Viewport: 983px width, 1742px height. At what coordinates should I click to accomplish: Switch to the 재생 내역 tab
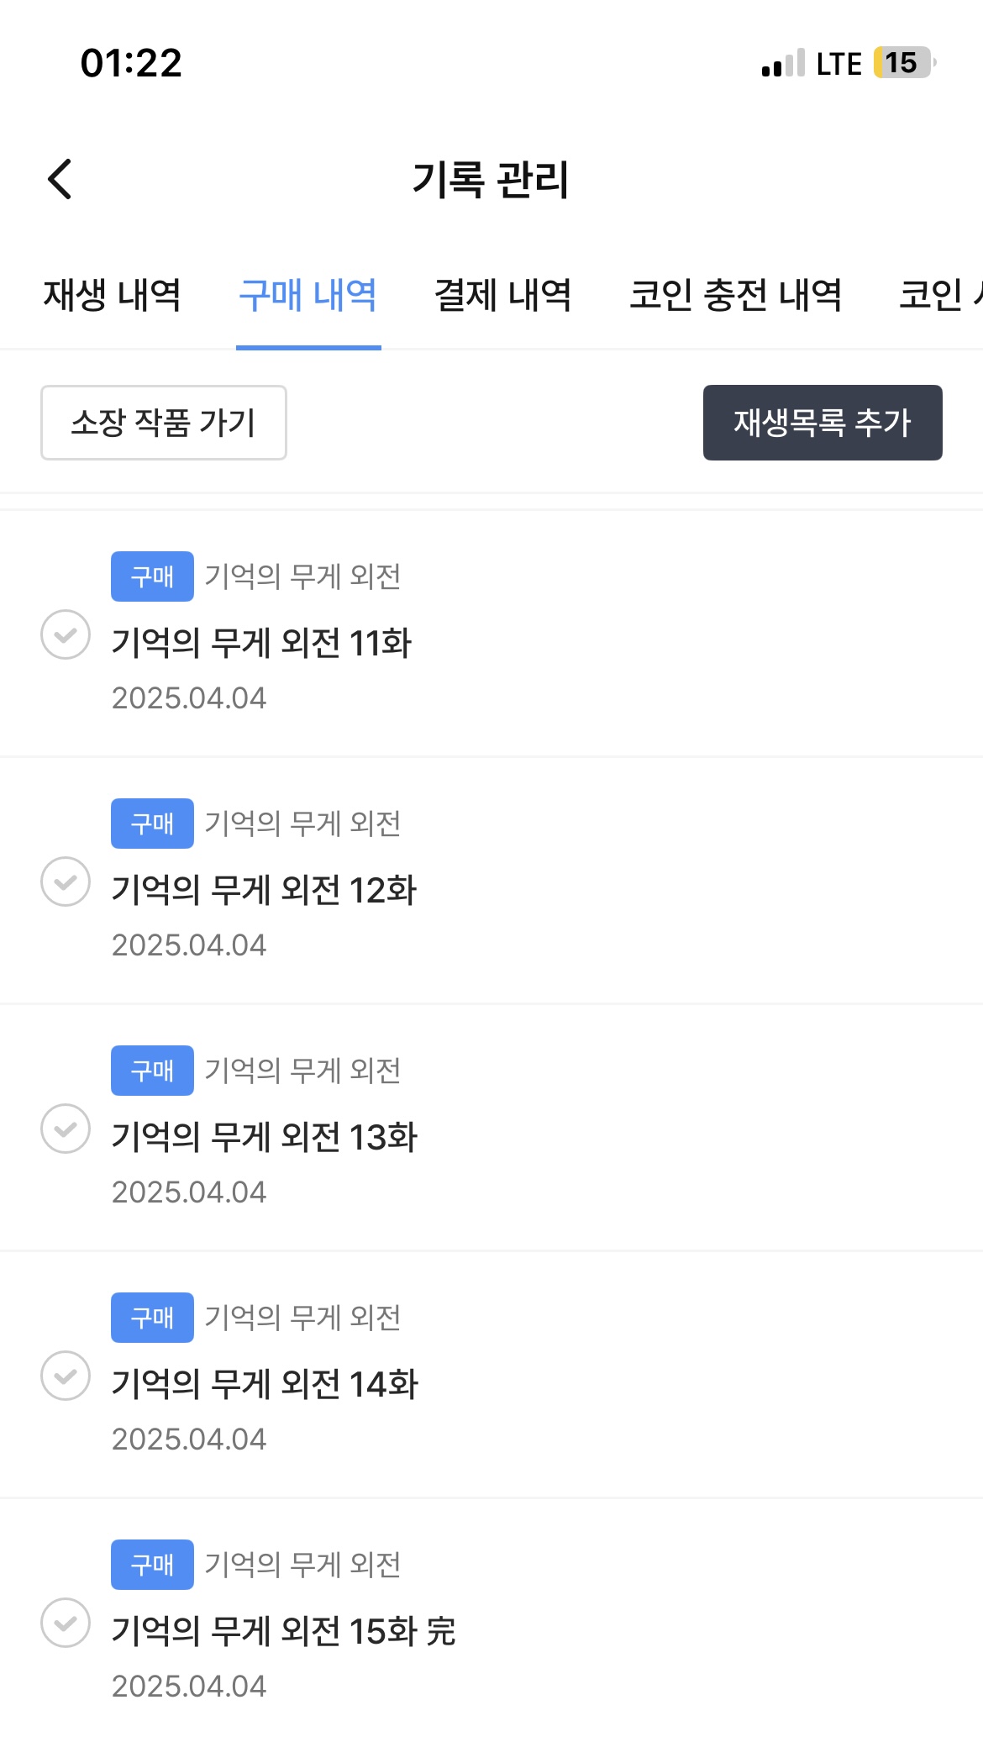[x=112, y=295]
